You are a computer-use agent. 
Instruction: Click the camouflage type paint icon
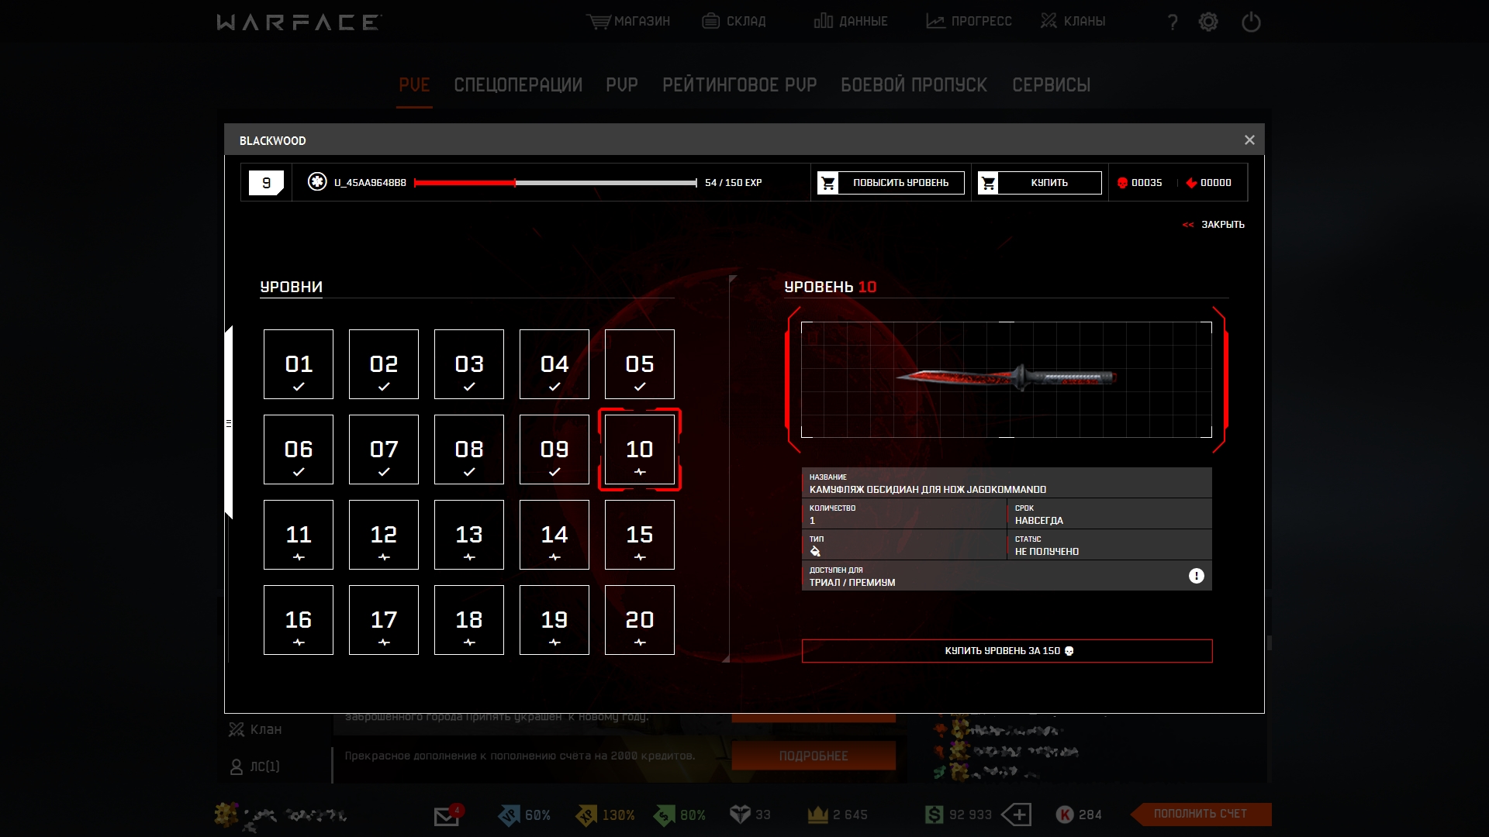[815, 551]
